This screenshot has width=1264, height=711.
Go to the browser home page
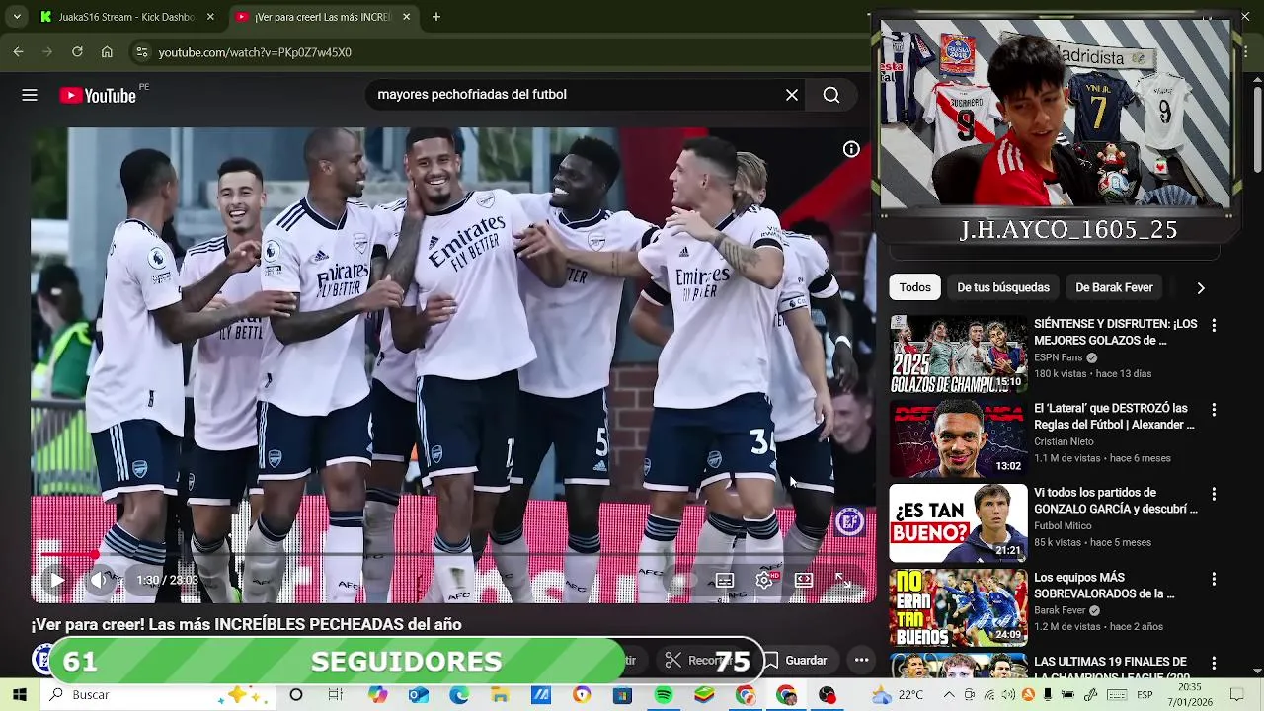pyautogui.click(x=107, y=52)
